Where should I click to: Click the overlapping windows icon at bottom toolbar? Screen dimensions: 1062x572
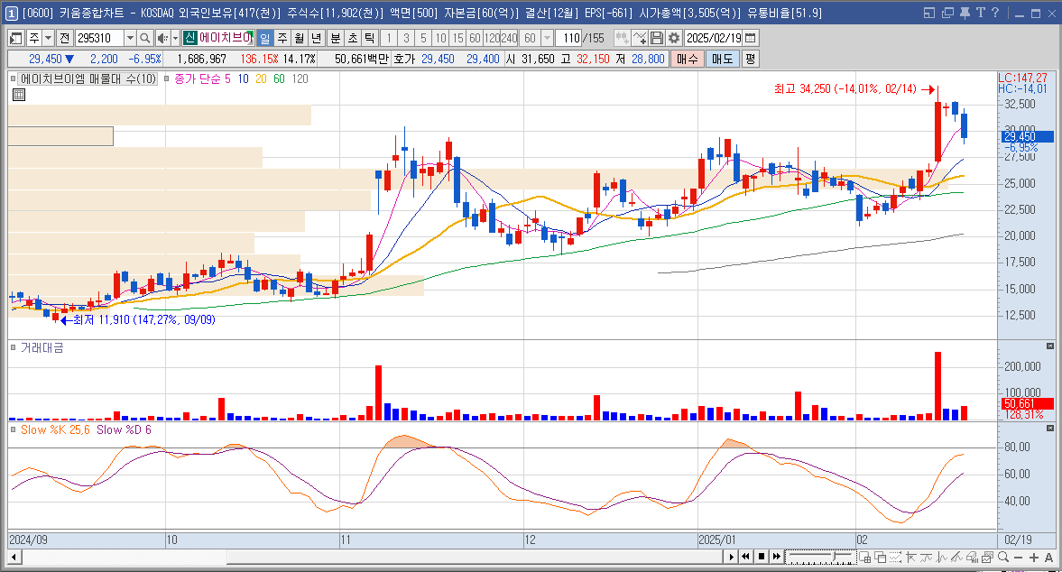click(x=880, y=557)
